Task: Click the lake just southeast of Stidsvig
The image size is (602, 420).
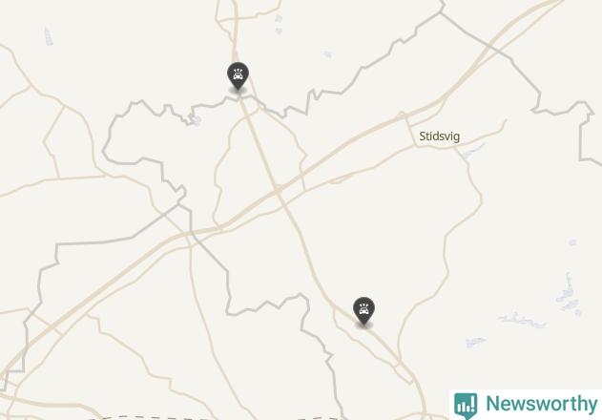Action: coord(472,152)
